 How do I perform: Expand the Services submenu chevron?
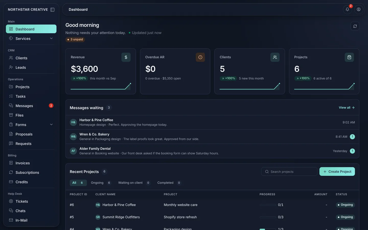tap(51, 39)
